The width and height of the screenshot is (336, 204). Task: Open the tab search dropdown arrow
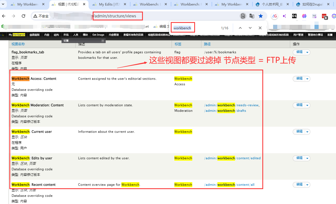(x=3, y=4)
